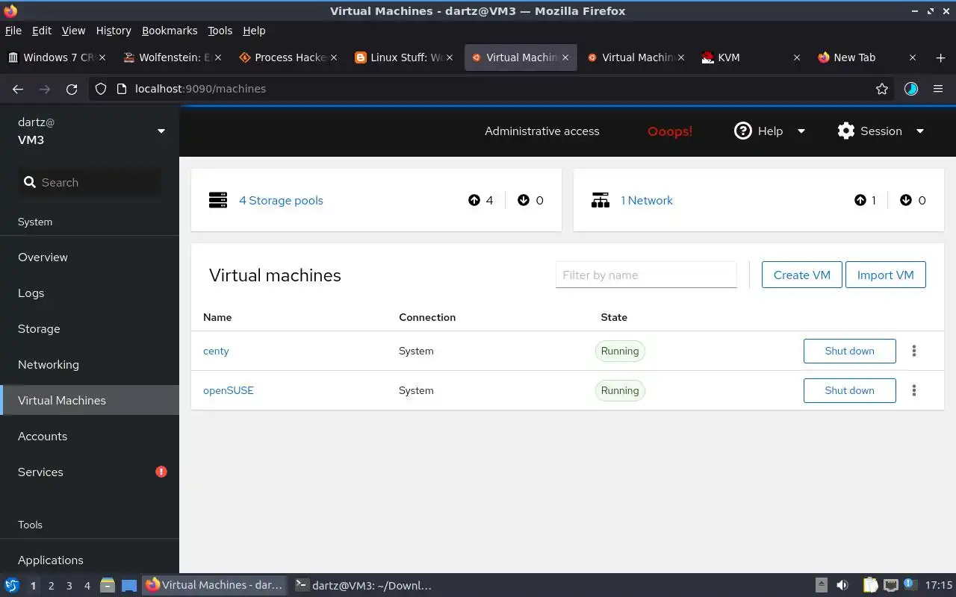This screenshot has height=597, width=956.
Task: Open the 1 Network link
Action: [647, 200]
